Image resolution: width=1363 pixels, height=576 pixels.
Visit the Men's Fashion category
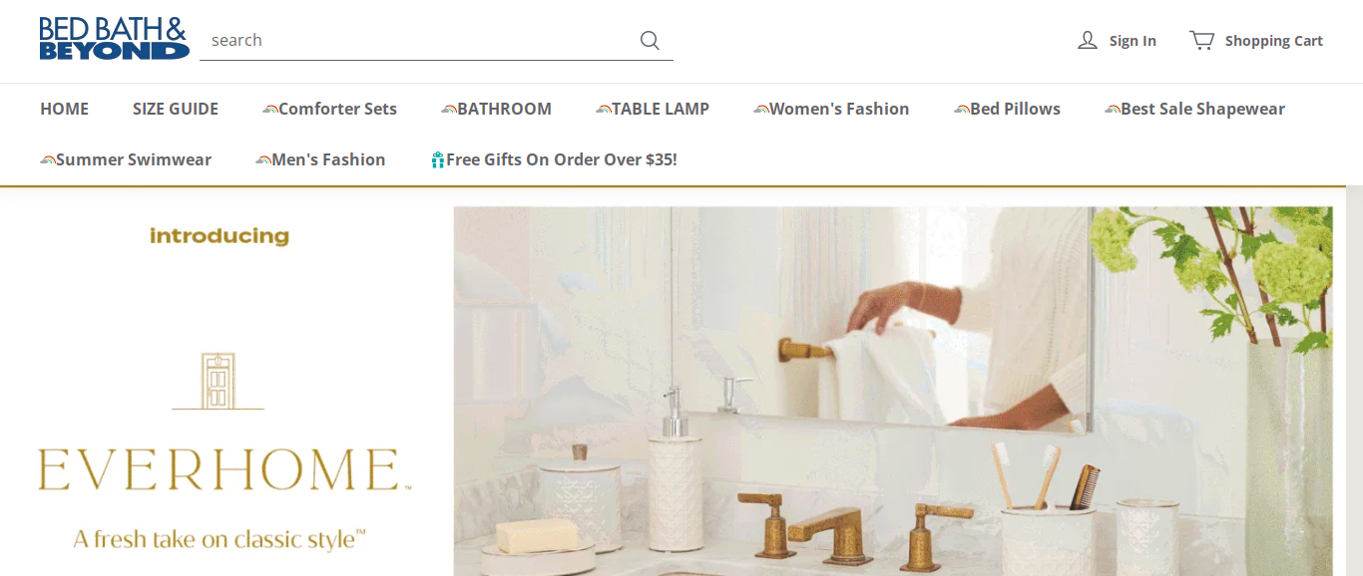coord(328,159)
